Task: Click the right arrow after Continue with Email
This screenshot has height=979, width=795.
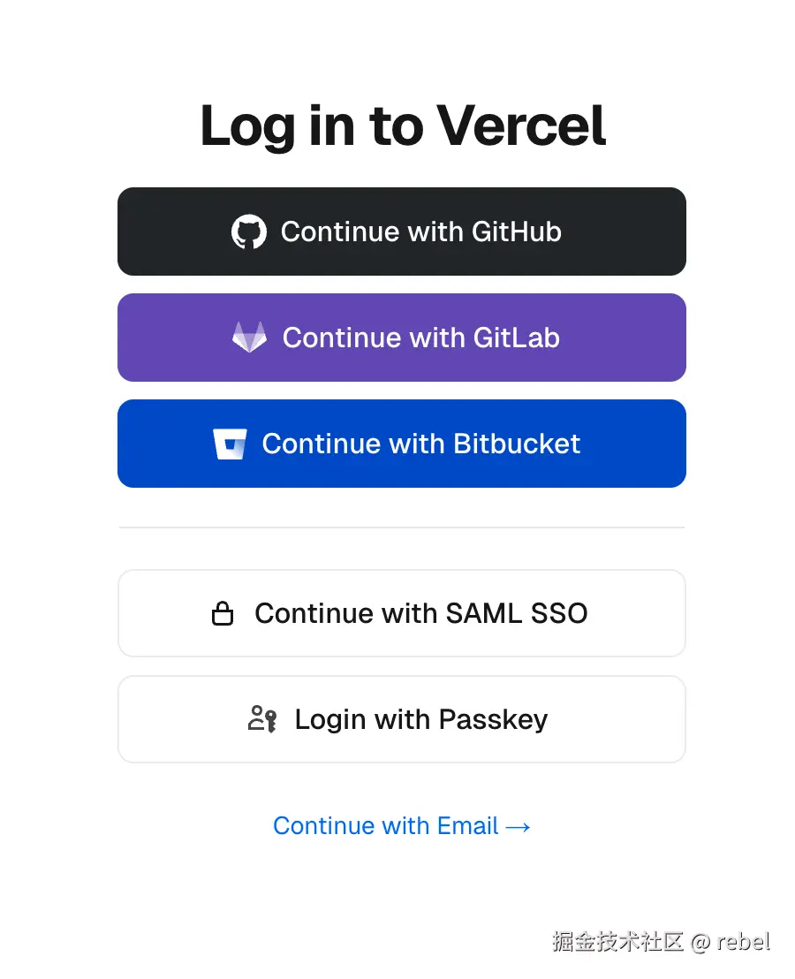Action: (x=519, y=826)
